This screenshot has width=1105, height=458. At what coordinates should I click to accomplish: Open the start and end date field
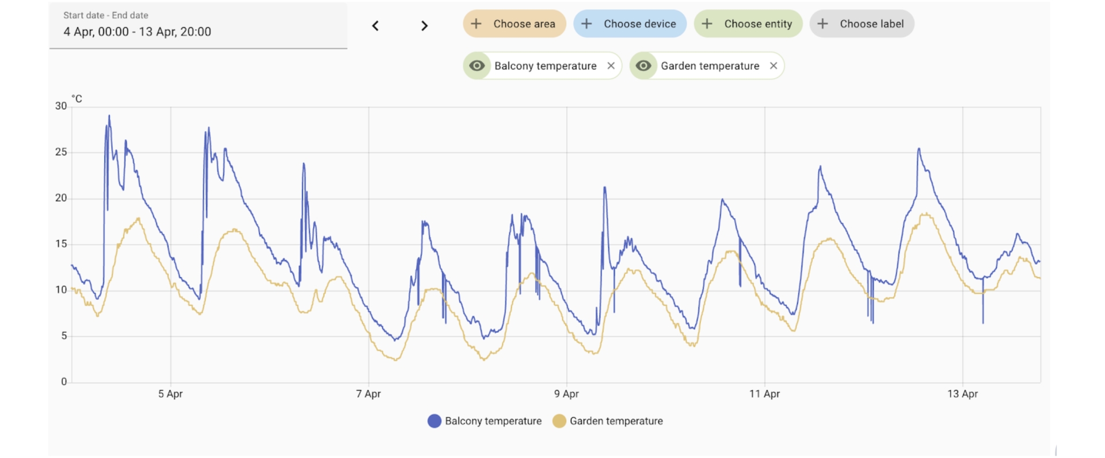(x=197, y=25)
